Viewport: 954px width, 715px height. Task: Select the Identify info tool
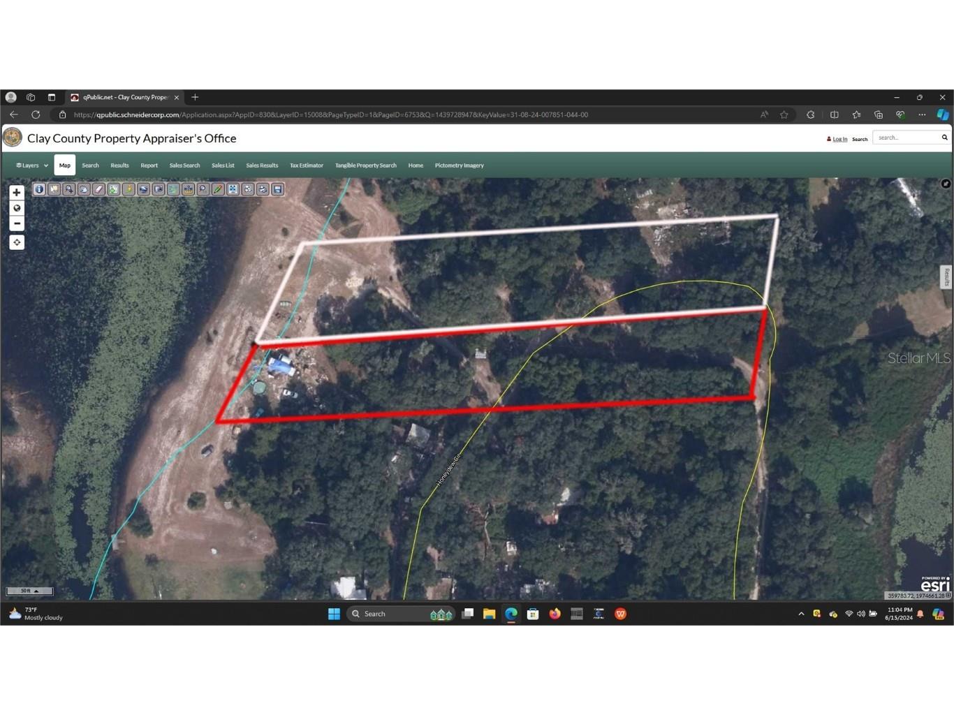(x=39, y=189)
